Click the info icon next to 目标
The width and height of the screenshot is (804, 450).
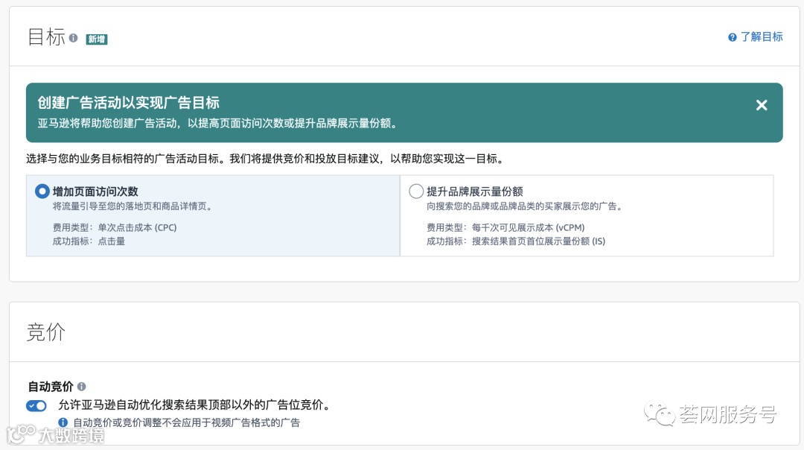[x=73, y=38]
